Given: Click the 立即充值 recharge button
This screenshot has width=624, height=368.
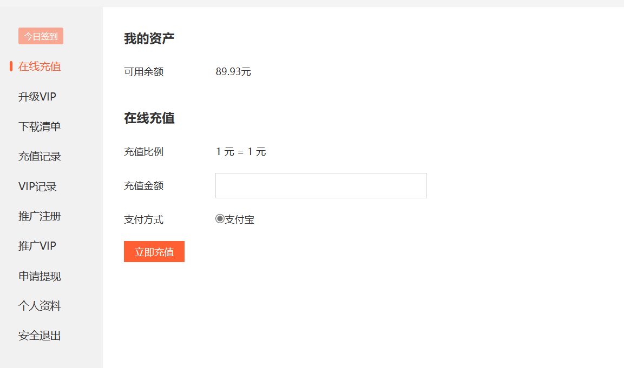Looking at the screenshot, I should 154,251.
